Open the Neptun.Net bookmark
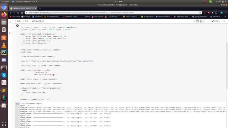Screen dimensions: 228x128 coord(164,17)
